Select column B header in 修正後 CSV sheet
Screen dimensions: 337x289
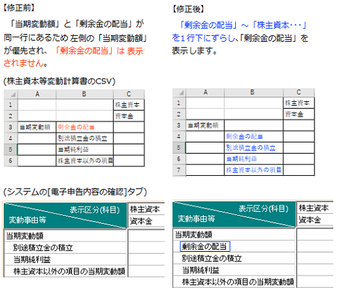[254, 93]
